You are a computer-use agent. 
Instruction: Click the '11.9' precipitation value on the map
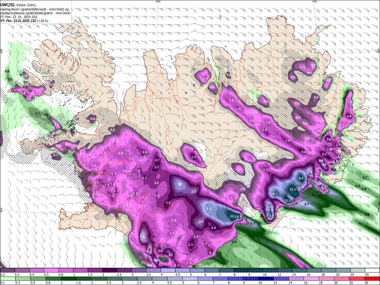(x=292, y=189)
